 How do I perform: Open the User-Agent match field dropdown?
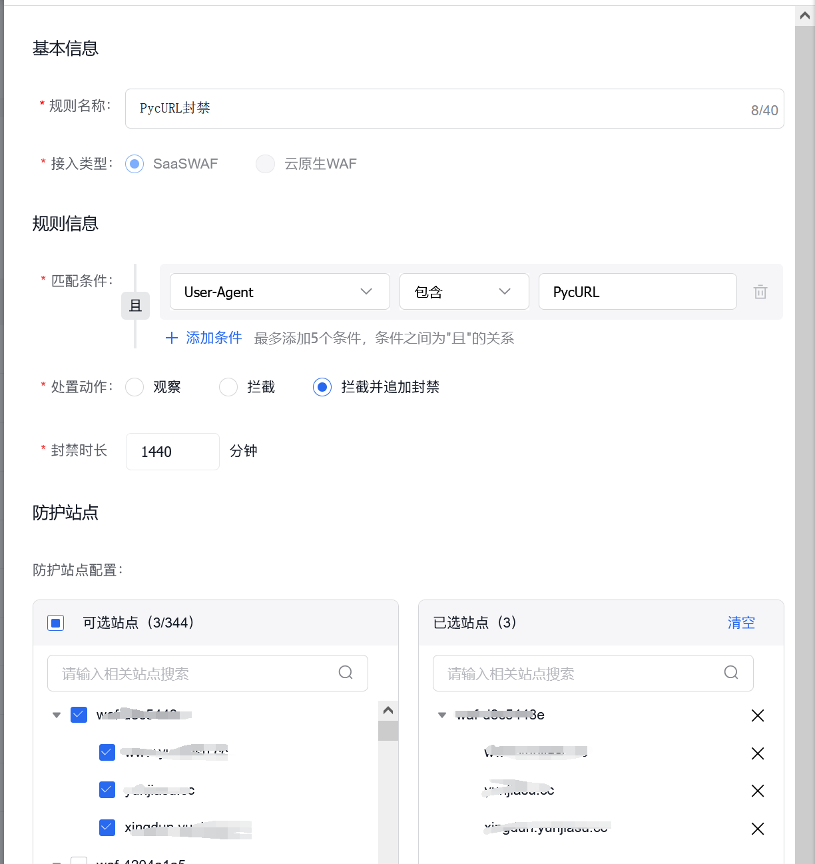(x=280, y=292)
